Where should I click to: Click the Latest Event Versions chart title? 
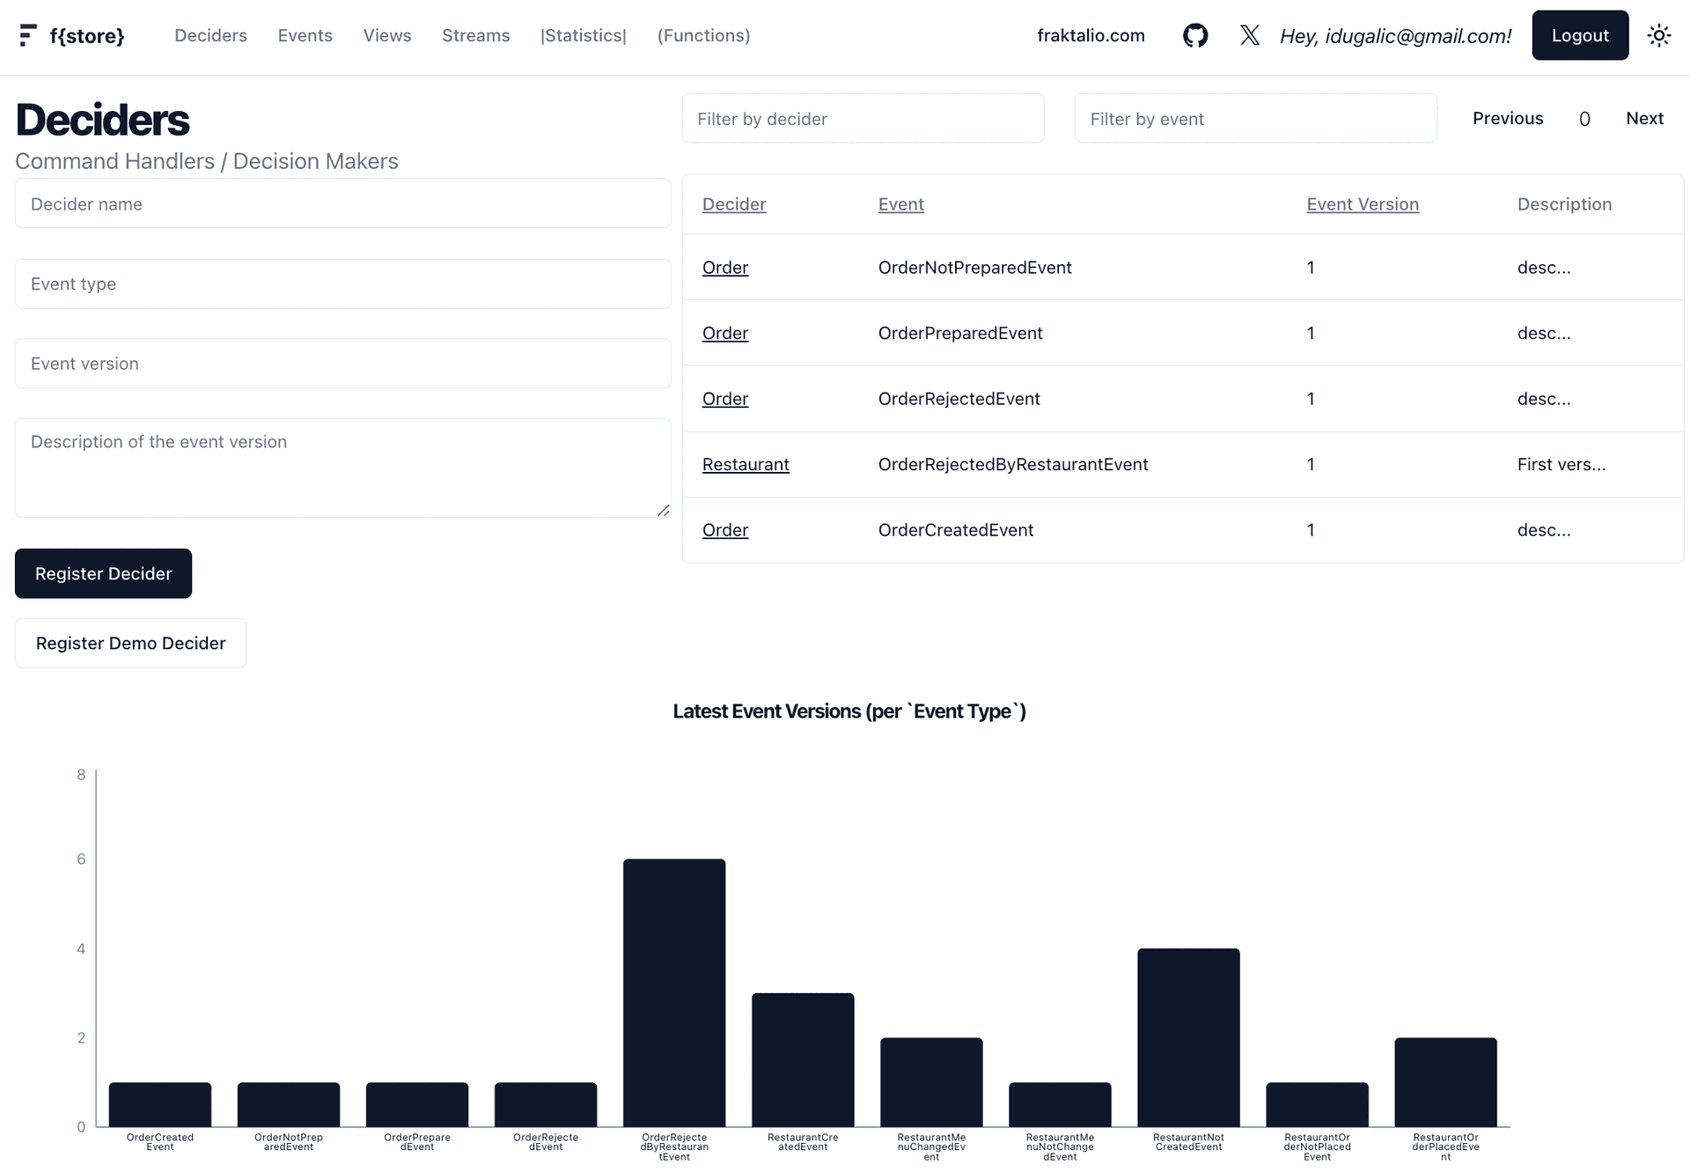849,711
